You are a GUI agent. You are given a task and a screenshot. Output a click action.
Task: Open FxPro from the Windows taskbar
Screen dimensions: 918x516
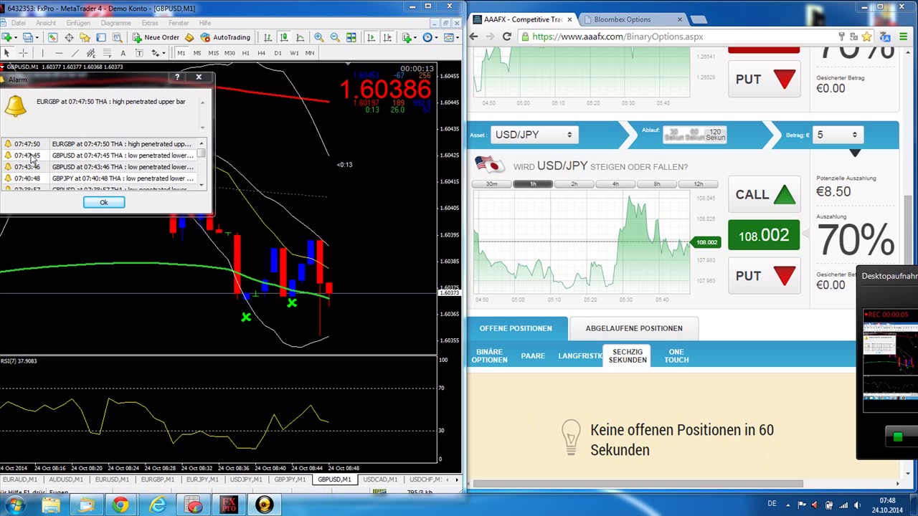229,505
